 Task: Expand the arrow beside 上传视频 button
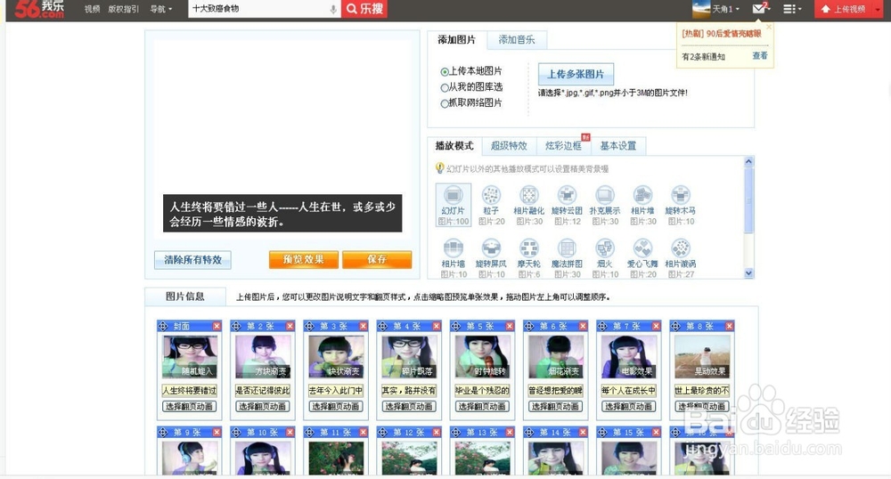[x=878, y=9]
